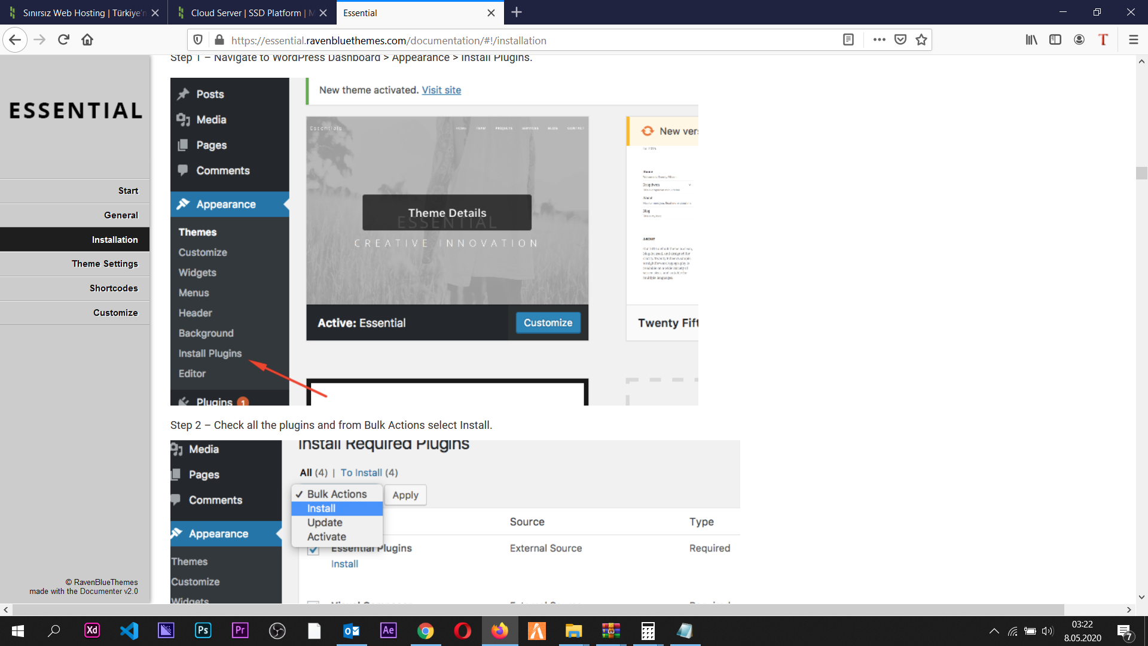
Task: Open the Firefox home page
Action: (x=87, y=40)
